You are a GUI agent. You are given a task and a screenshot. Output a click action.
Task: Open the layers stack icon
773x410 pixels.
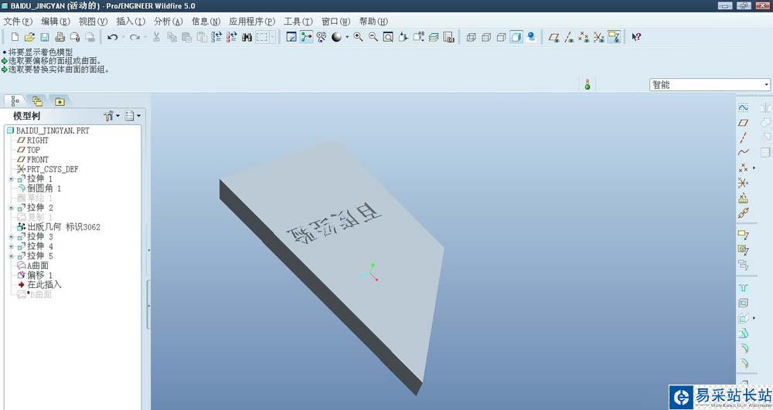pos(434,37)
